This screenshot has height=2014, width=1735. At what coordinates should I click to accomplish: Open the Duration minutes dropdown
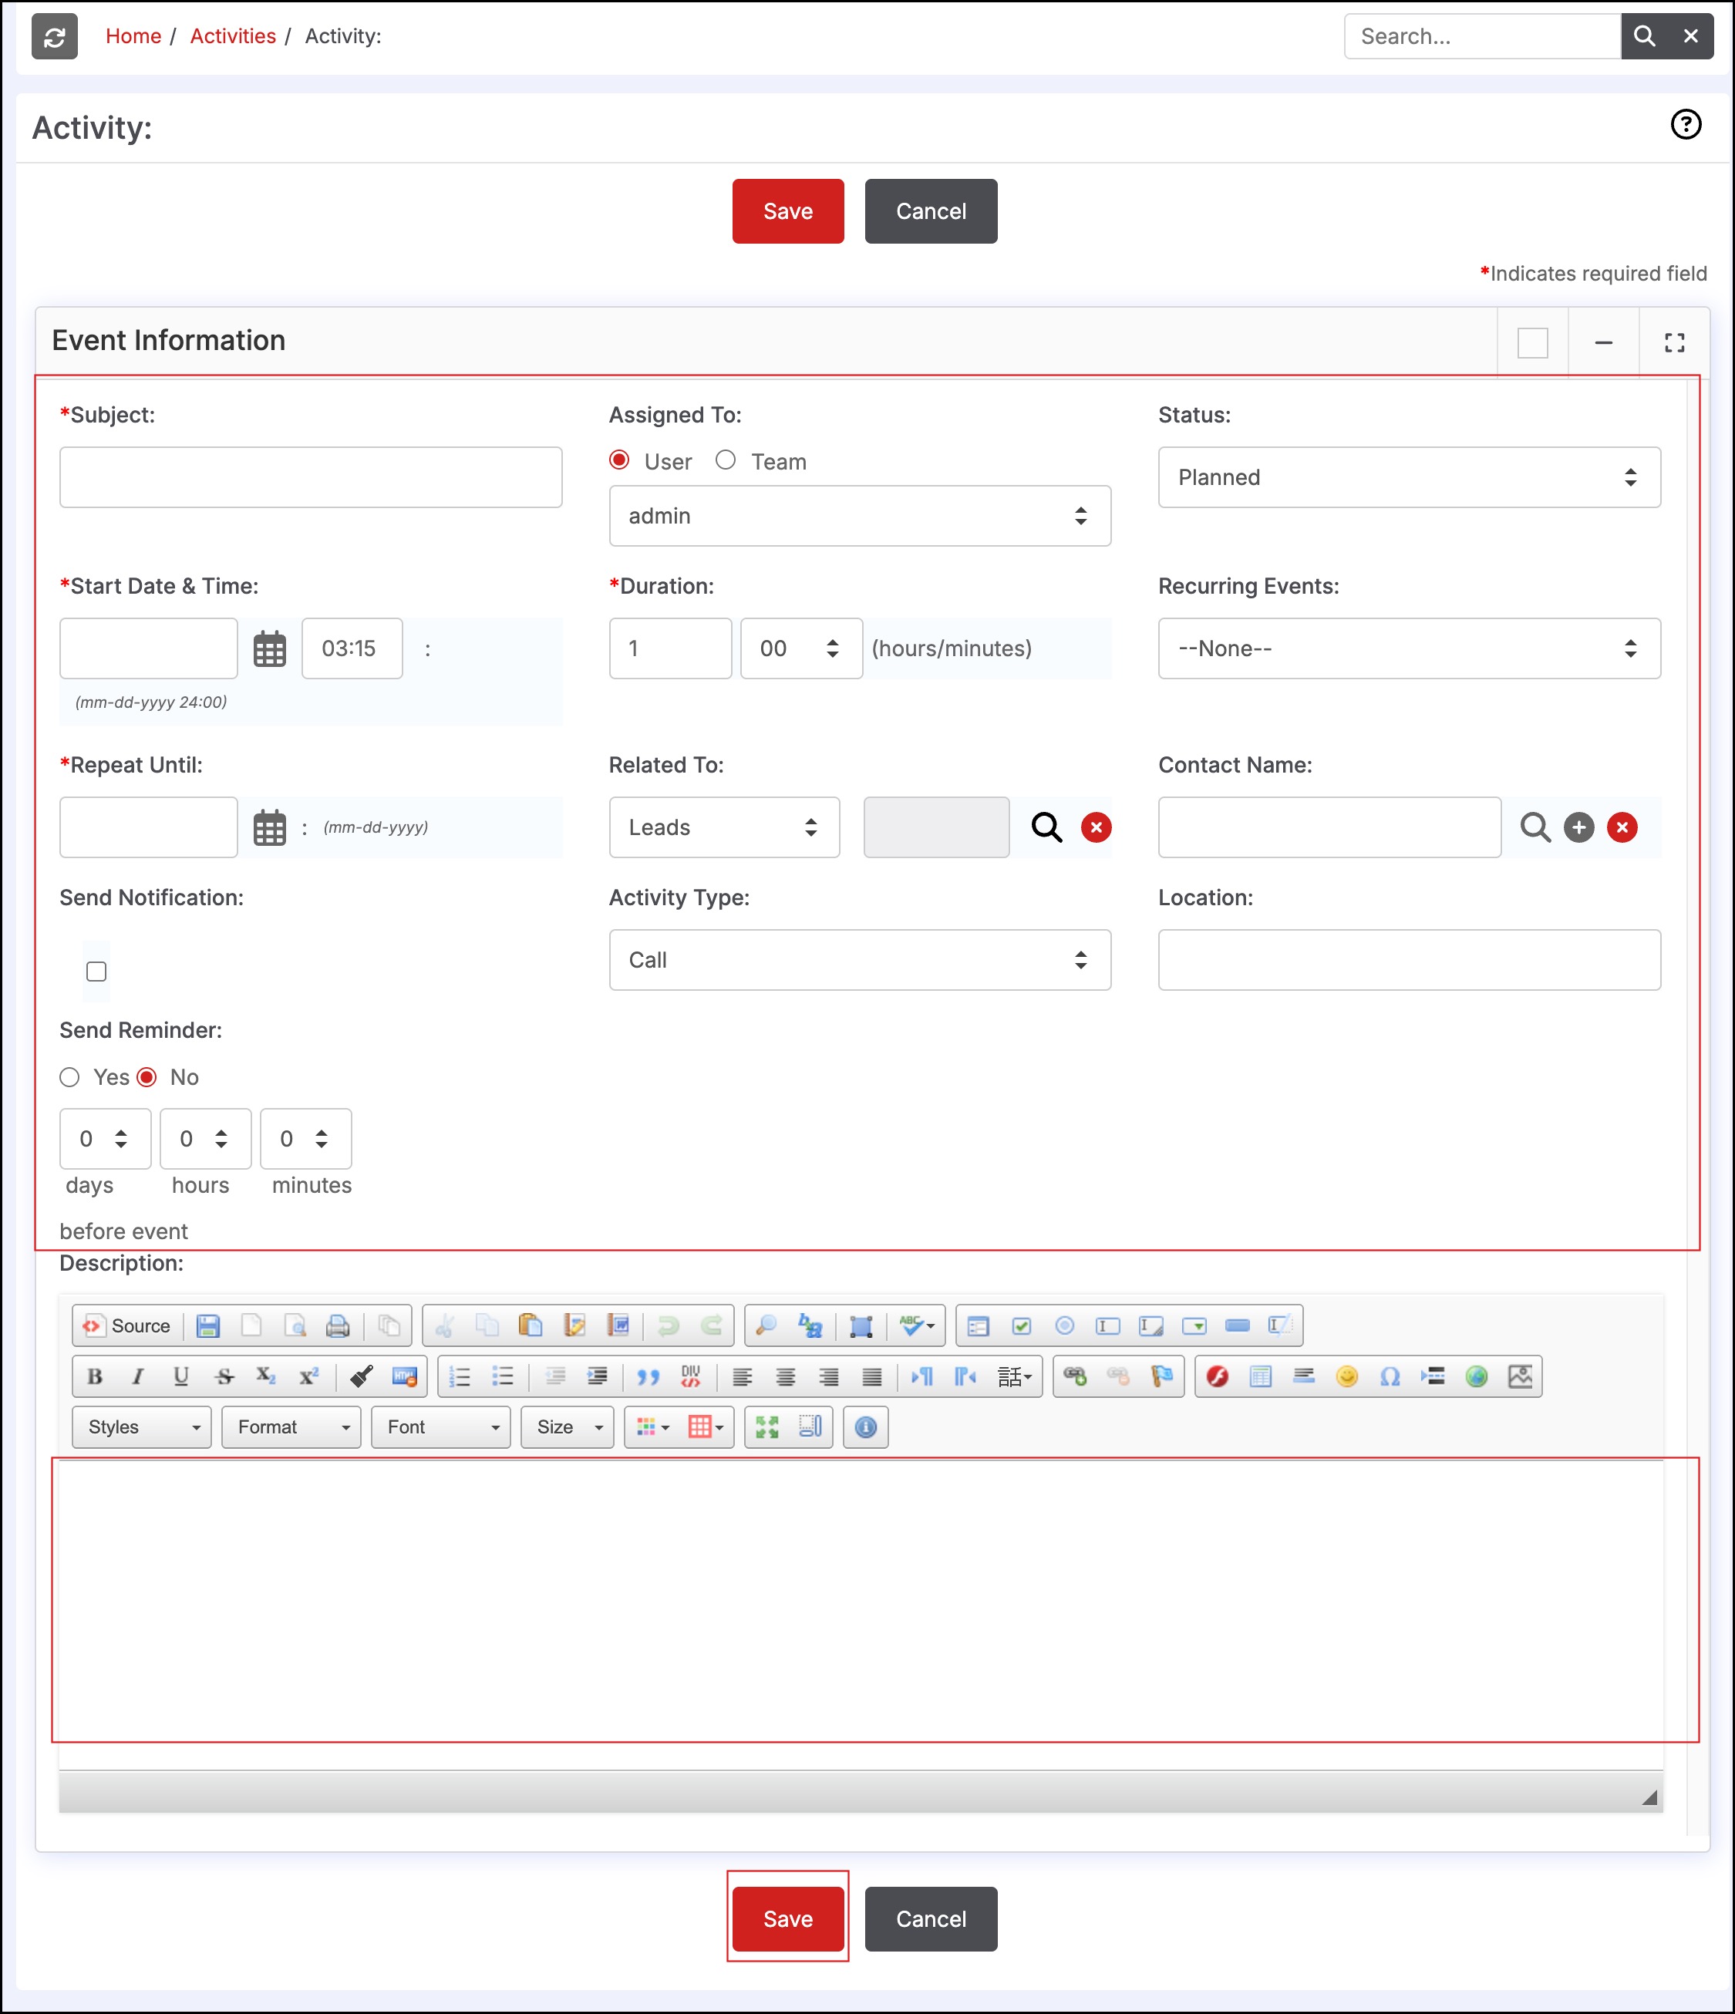click(801, 648)
